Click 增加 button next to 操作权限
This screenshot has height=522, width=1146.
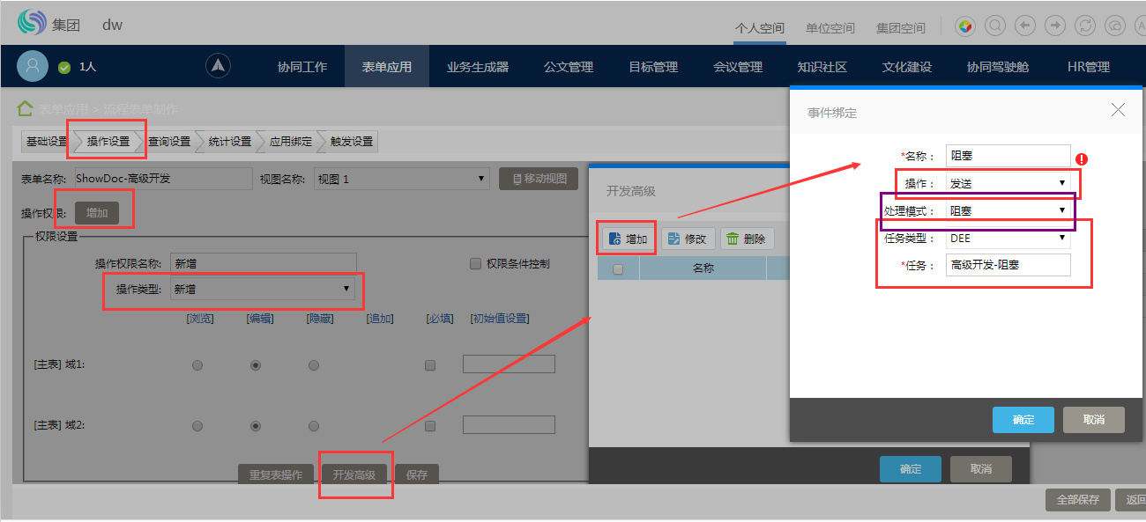point(97,213)
